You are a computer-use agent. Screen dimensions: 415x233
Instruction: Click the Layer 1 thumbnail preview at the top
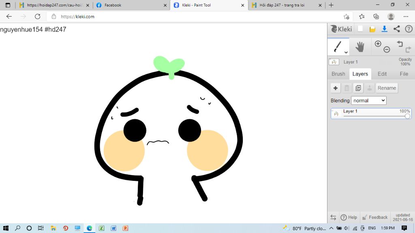(334, 62)
